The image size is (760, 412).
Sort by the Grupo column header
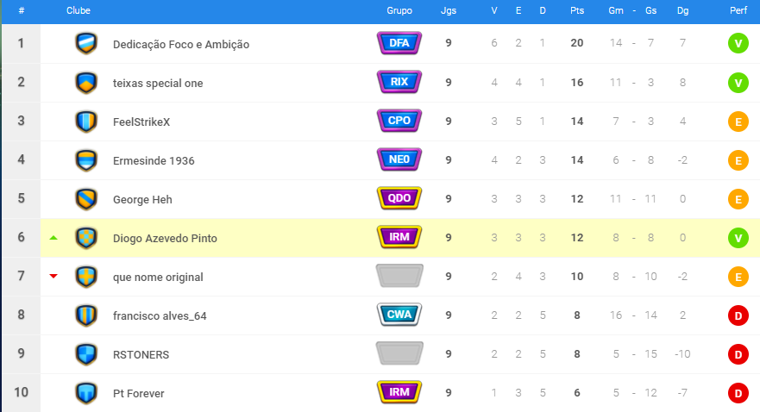pos(399,10)
